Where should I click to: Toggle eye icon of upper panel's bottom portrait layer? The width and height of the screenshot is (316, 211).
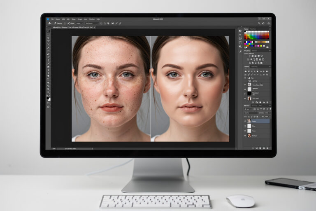tap(245, 98)
